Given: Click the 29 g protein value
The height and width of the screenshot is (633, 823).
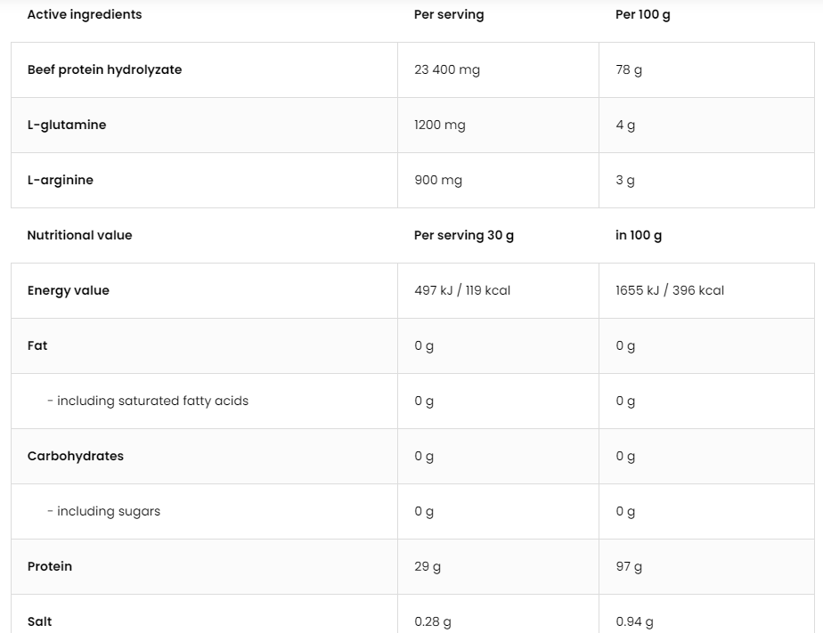Looking at the screenshot, I should point(428,566).
